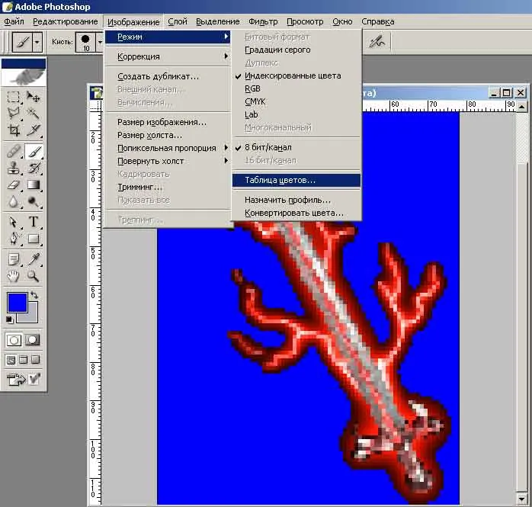Select the Crop tool
Viewport: 532px width, 507px height.
click(x=14, y=130)
